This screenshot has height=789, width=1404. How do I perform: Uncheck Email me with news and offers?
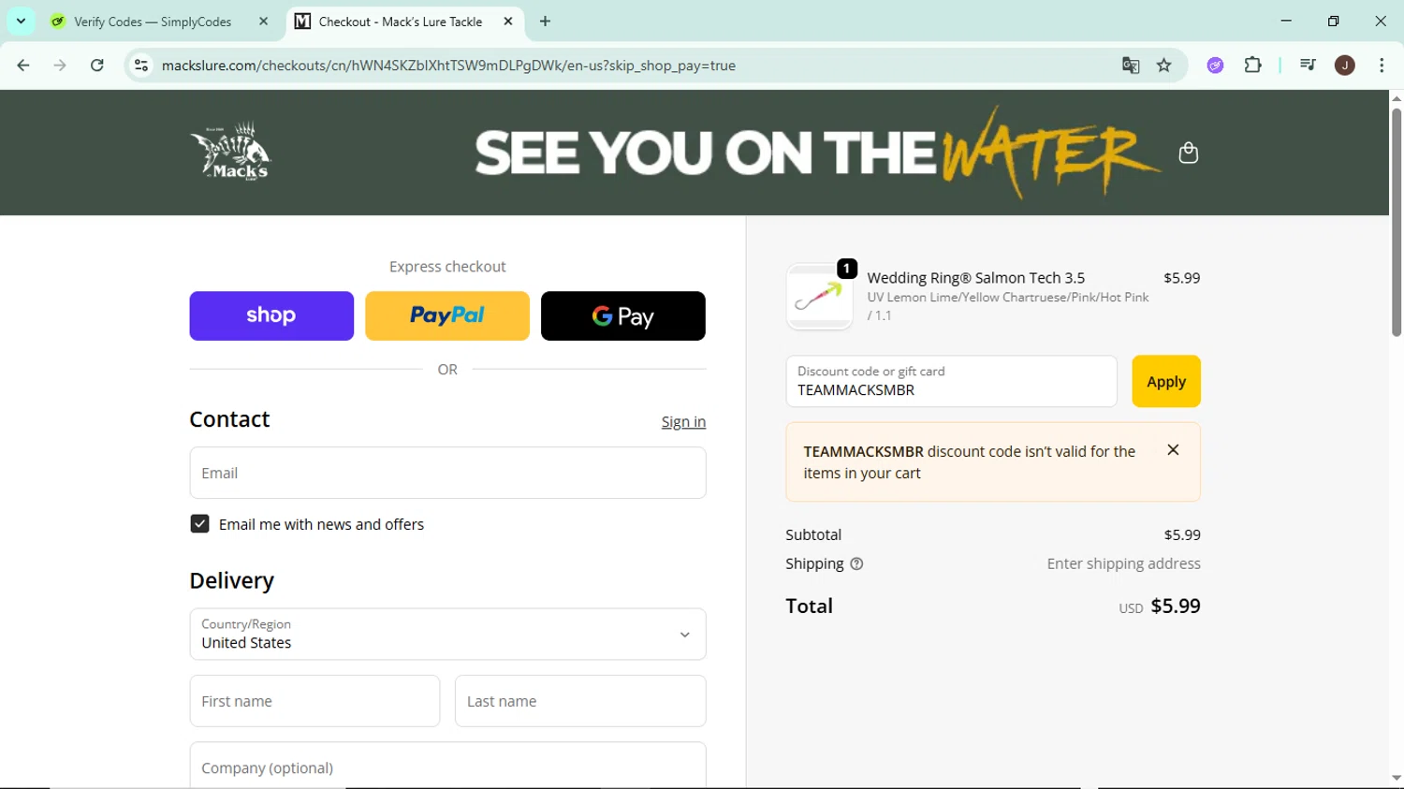[199, 524]
